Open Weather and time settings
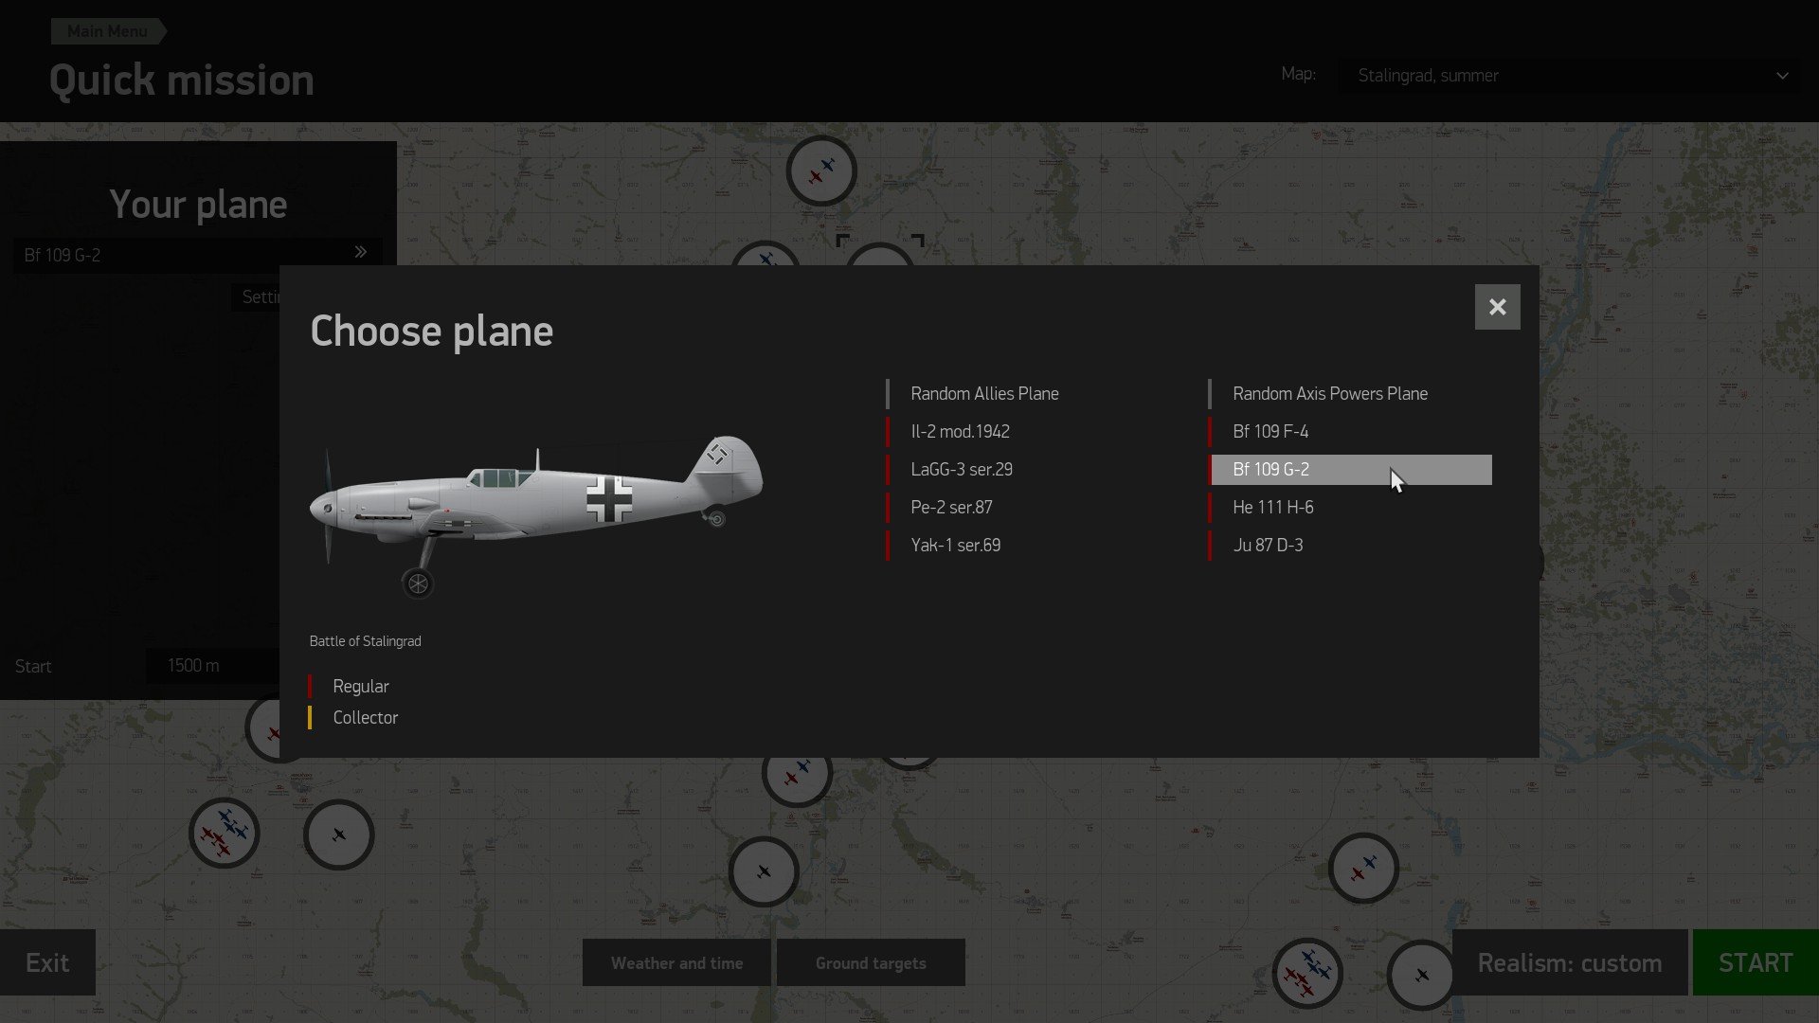 (676, 962)
